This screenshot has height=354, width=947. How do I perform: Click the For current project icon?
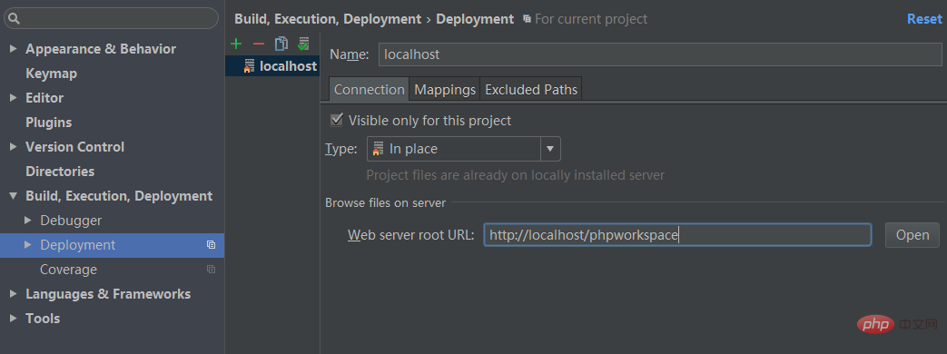point(528,19)
